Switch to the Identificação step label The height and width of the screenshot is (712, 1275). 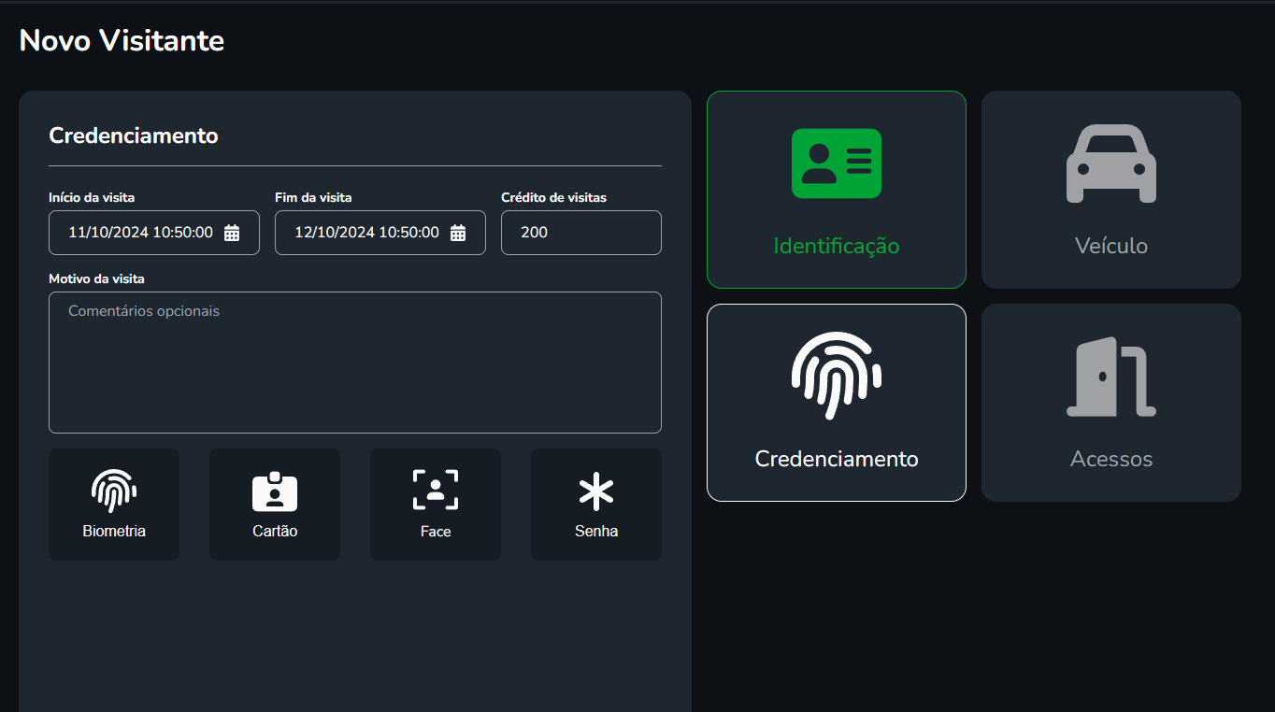pos(837,246)
